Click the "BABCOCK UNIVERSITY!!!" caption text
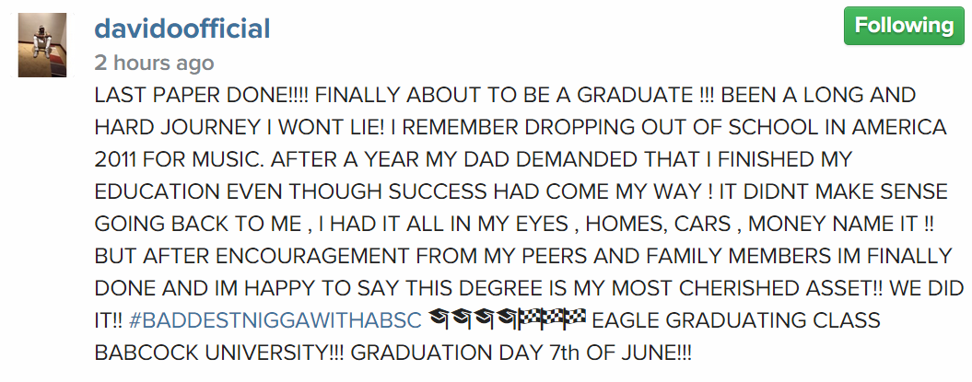The image size is (972, 382). click(x=220, y=353)
